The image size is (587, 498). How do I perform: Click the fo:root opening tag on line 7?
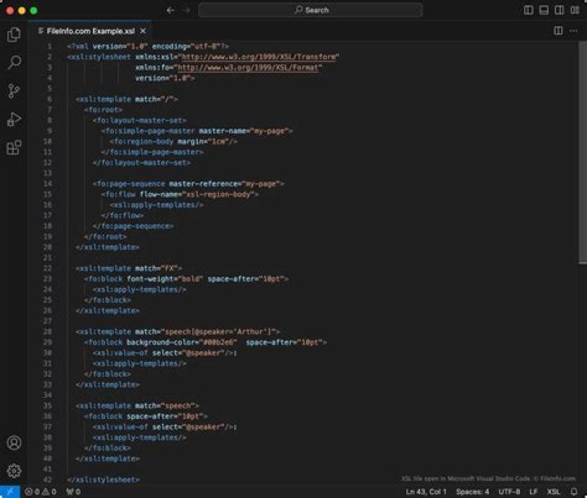click(x=104, y=110)
